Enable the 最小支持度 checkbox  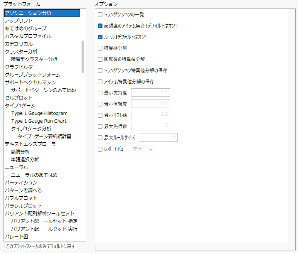(x=100, y=93)
